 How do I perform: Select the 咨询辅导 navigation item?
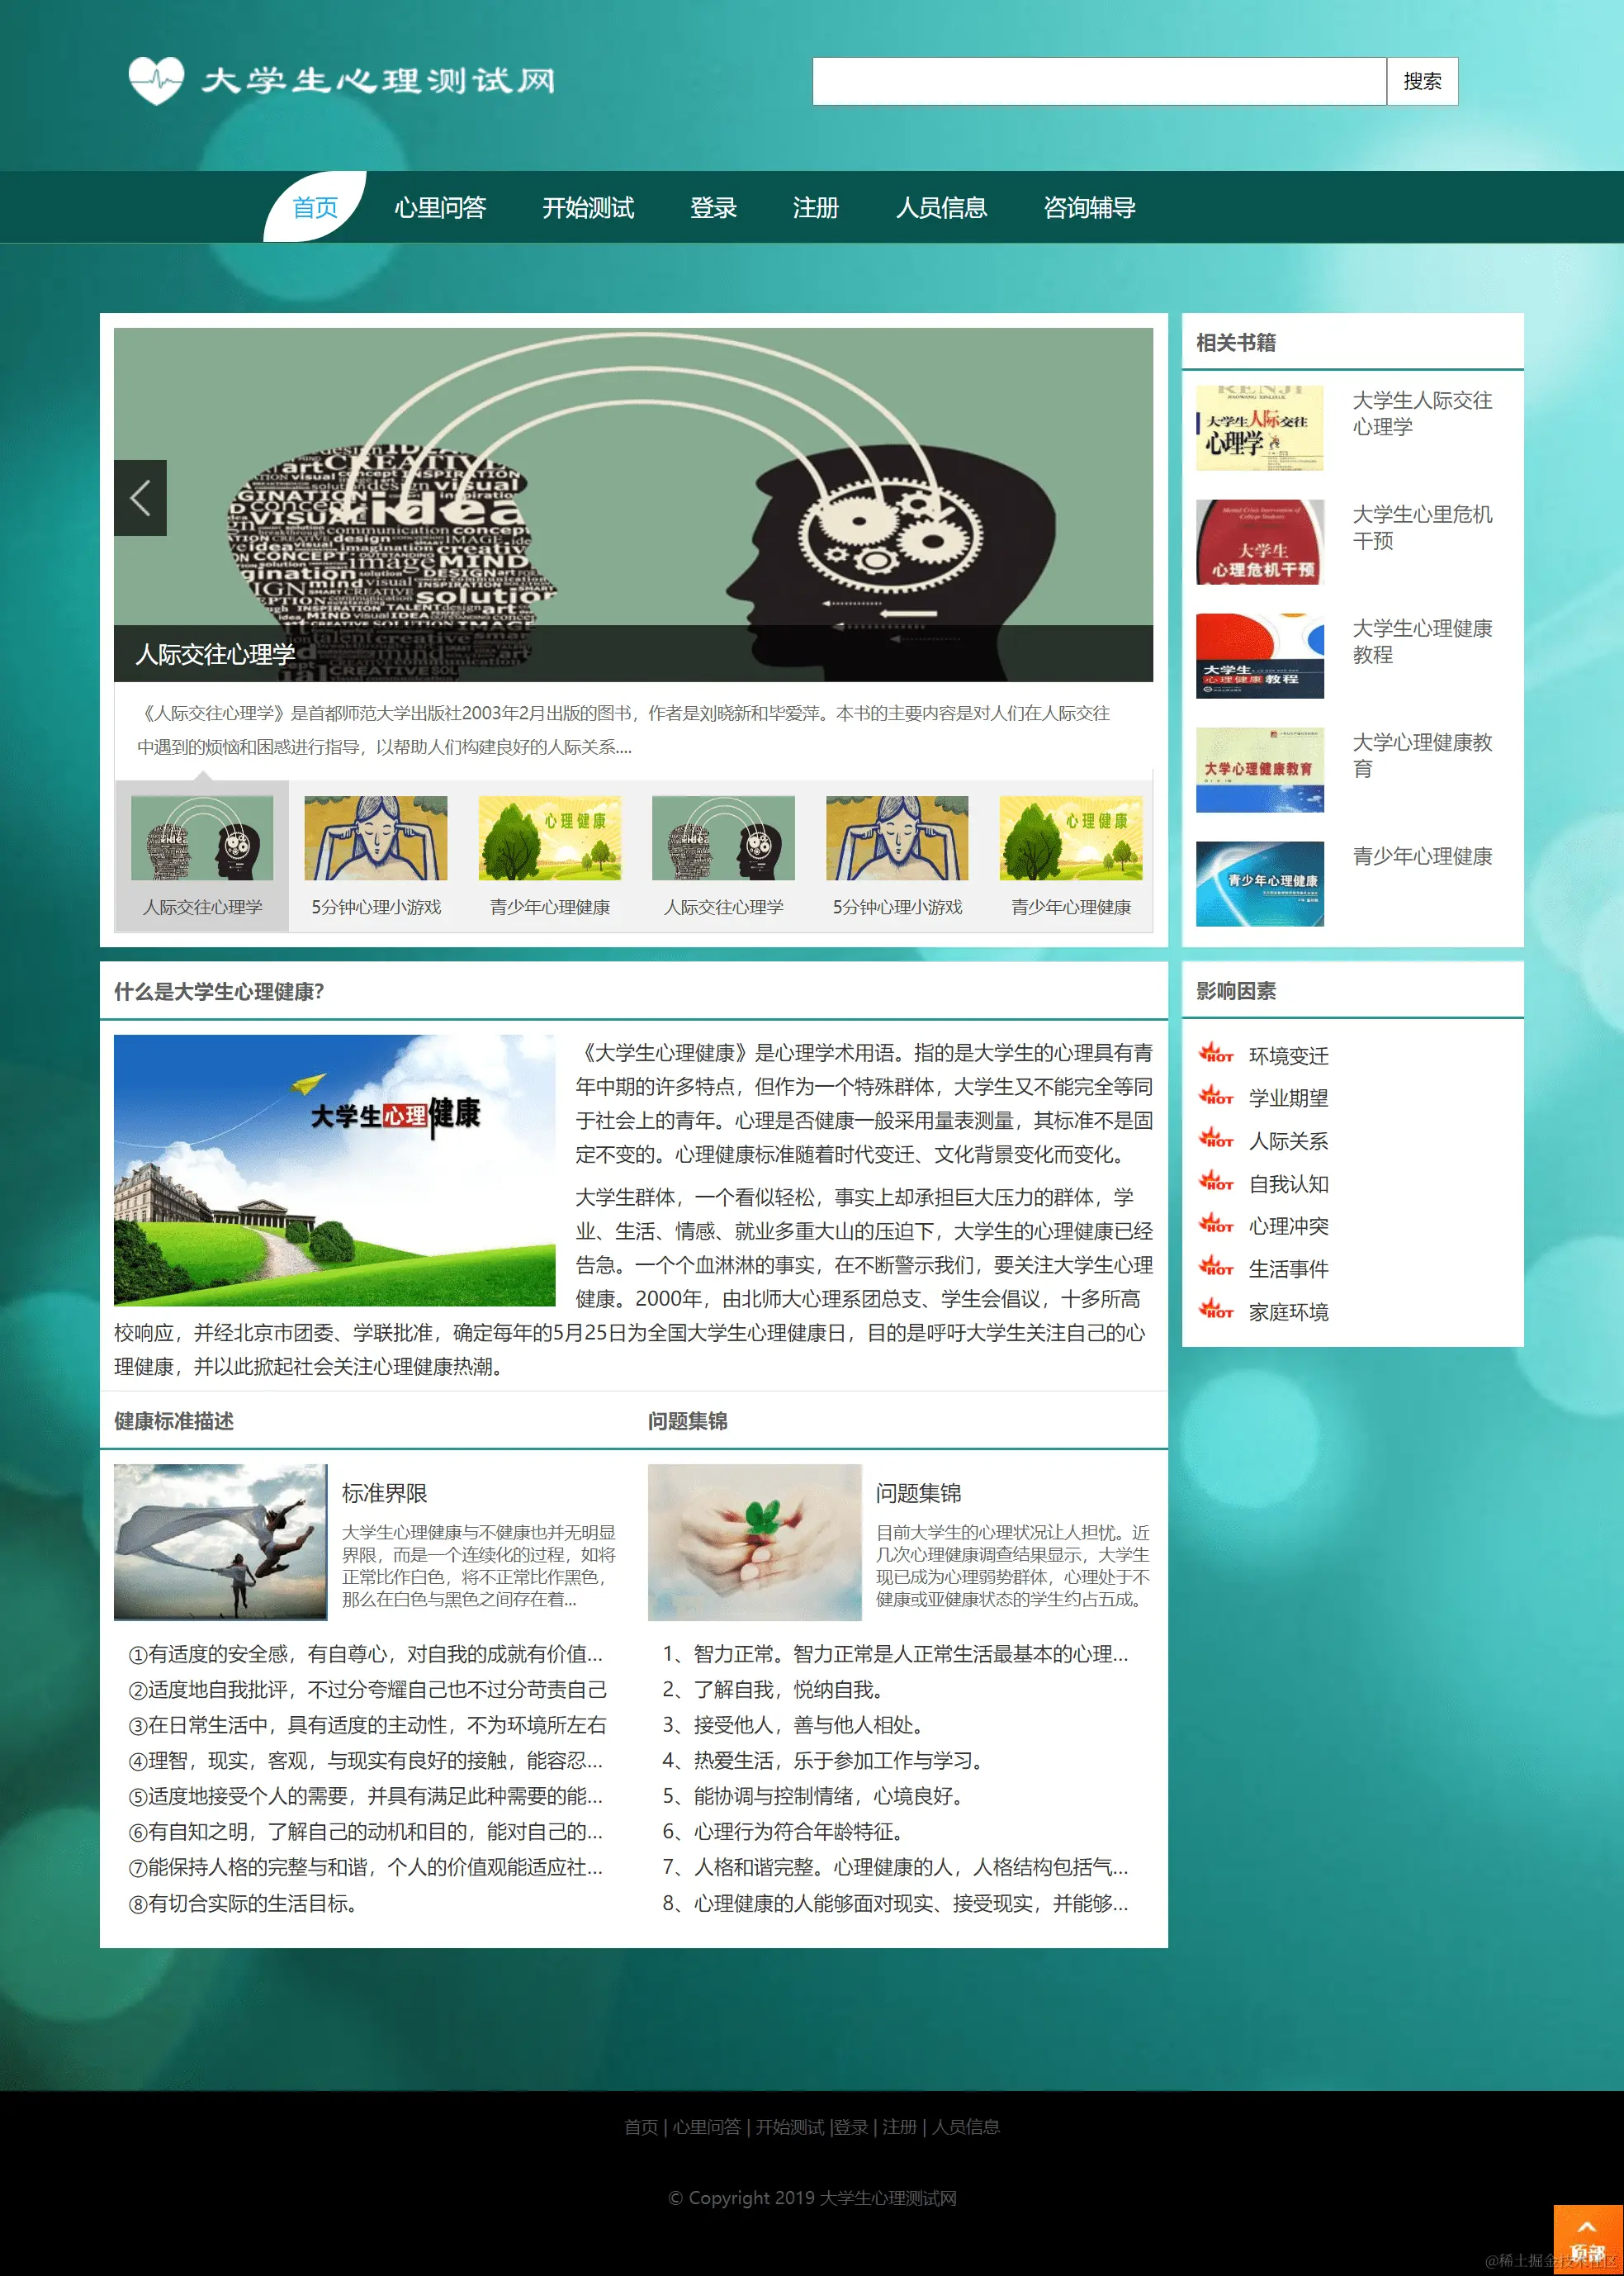pos(1089,209)
